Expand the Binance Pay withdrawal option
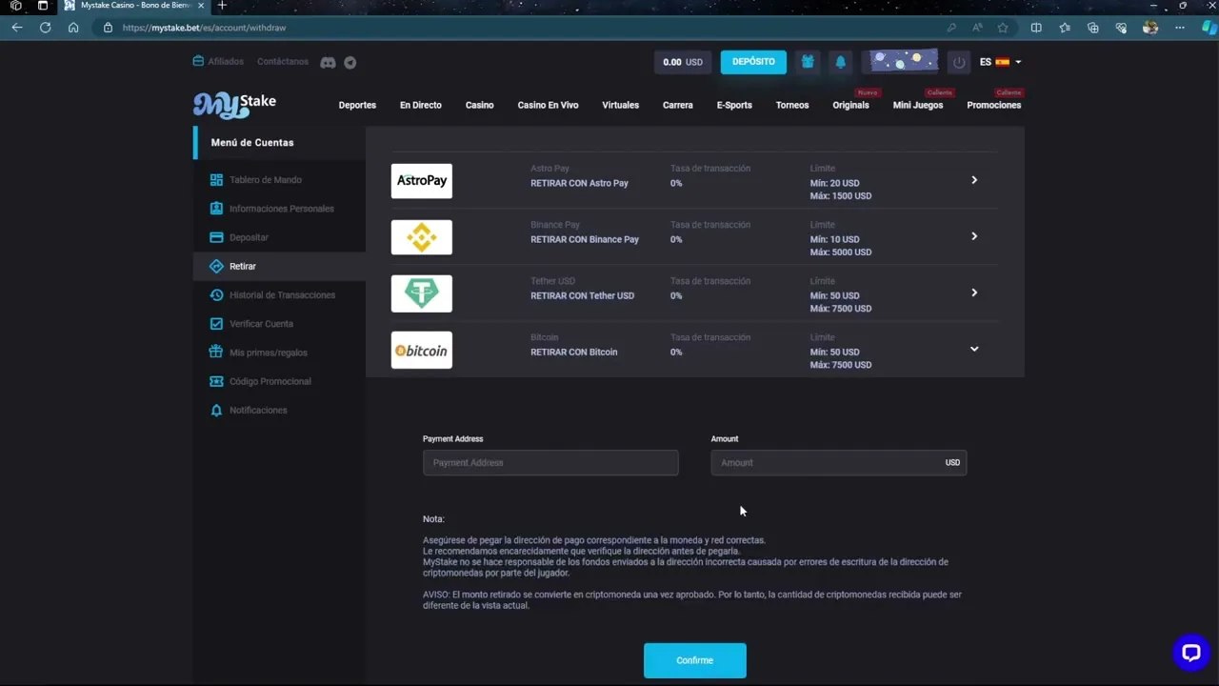 coord(974,236)
